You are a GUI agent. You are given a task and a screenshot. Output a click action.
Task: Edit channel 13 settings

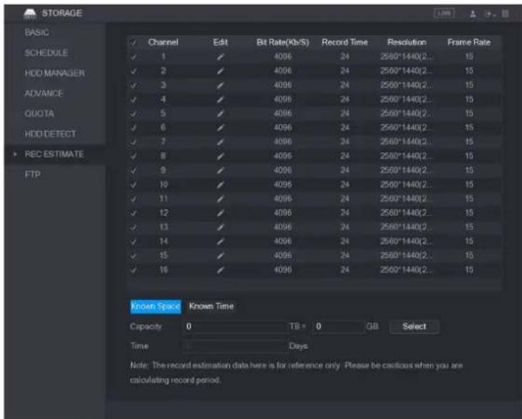[220, 228]
